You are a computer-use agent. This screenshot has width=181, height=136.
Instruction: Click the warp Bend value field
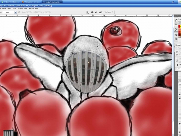28,12
